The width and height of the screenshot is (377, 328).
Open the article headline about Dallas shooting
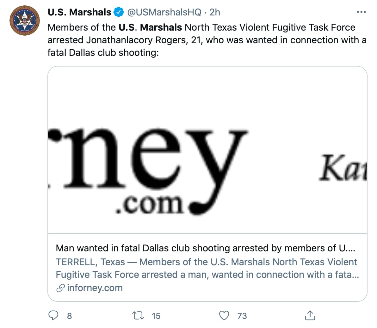[x=205, y=248]
